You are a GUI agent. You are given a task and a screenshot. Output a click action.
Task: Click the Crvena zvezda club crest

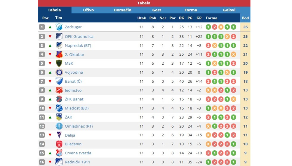pos(59,153)
